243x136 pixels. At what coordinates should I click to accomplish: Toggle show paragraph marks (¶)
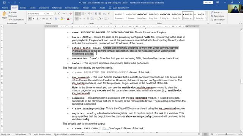coord(109,14)
